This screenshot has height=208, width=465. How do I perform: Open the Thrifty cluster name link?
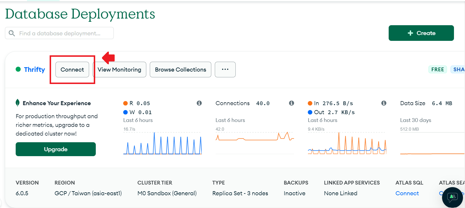pos(35,70)
